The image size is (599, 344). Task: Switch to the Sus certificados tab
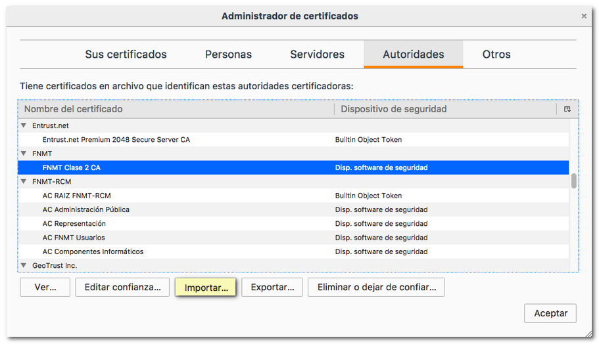point(126,54)
